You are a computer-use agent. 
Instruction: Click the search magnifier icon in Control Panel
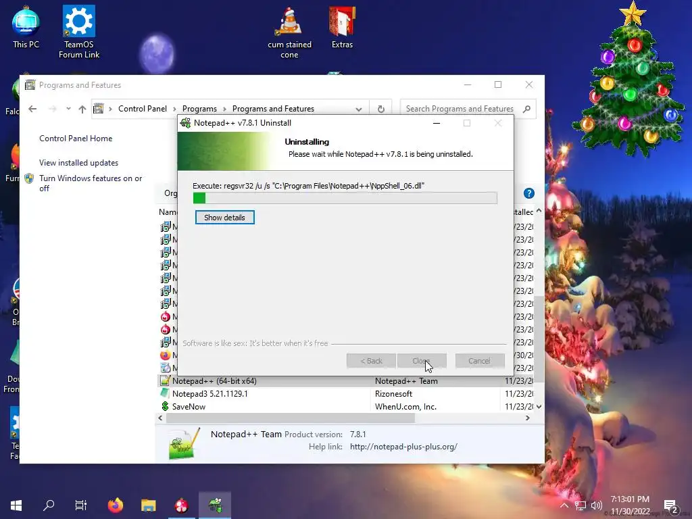click(526, 109)
